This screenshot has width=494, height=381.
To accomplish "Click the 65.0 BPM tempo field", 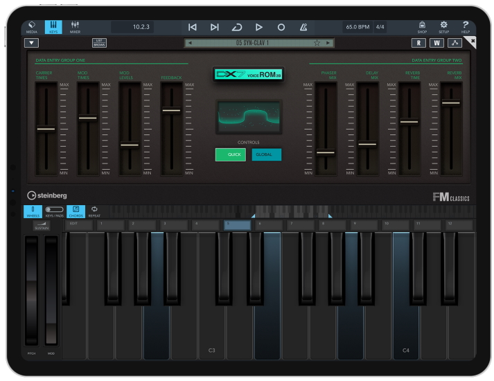I will tap(357, 27).
